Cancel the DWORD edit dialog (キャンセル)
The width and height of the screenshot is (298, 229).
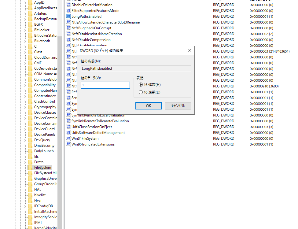(178, 106)
